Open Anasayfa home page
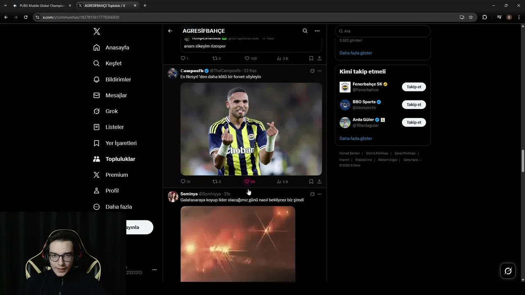 coord(111,48)
